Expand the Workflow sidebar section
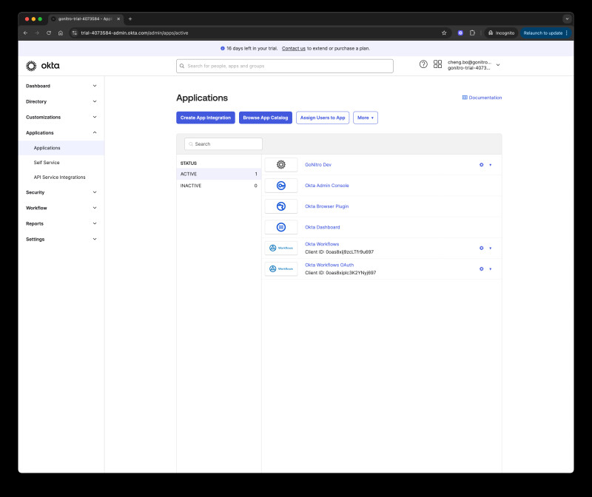The width and height of the screenshot is (592, 497). click(61, 208)
